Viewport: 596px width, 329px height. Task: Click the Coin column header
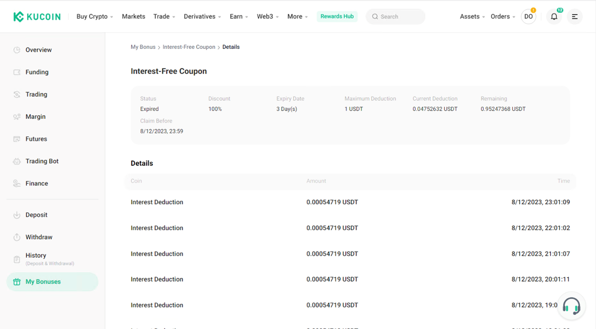136,181
